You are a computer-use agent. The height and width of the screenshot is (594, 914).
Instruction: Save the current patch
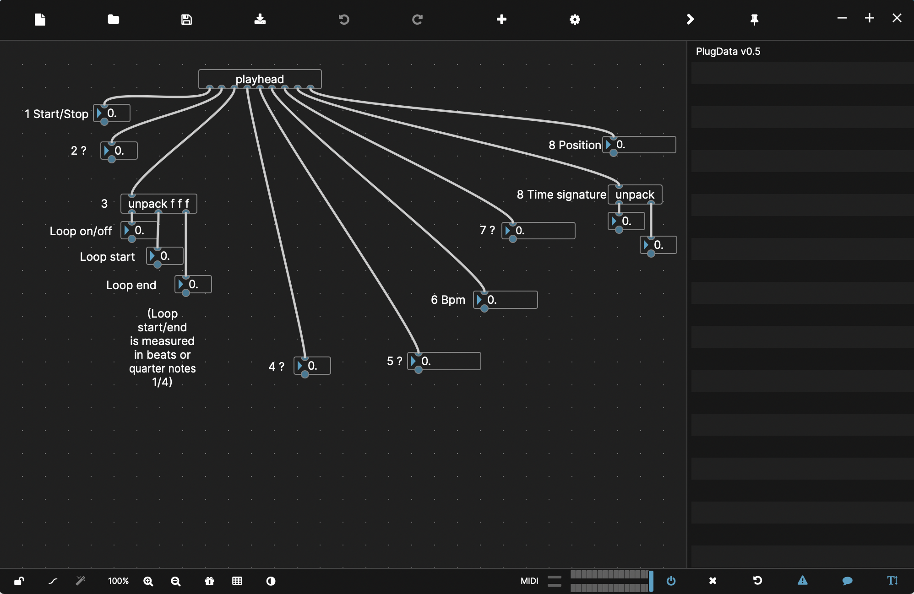(x=186, y=19)
